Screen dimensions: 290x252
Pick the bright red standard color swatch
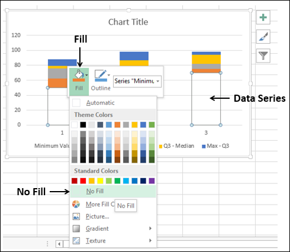[83, 181]
